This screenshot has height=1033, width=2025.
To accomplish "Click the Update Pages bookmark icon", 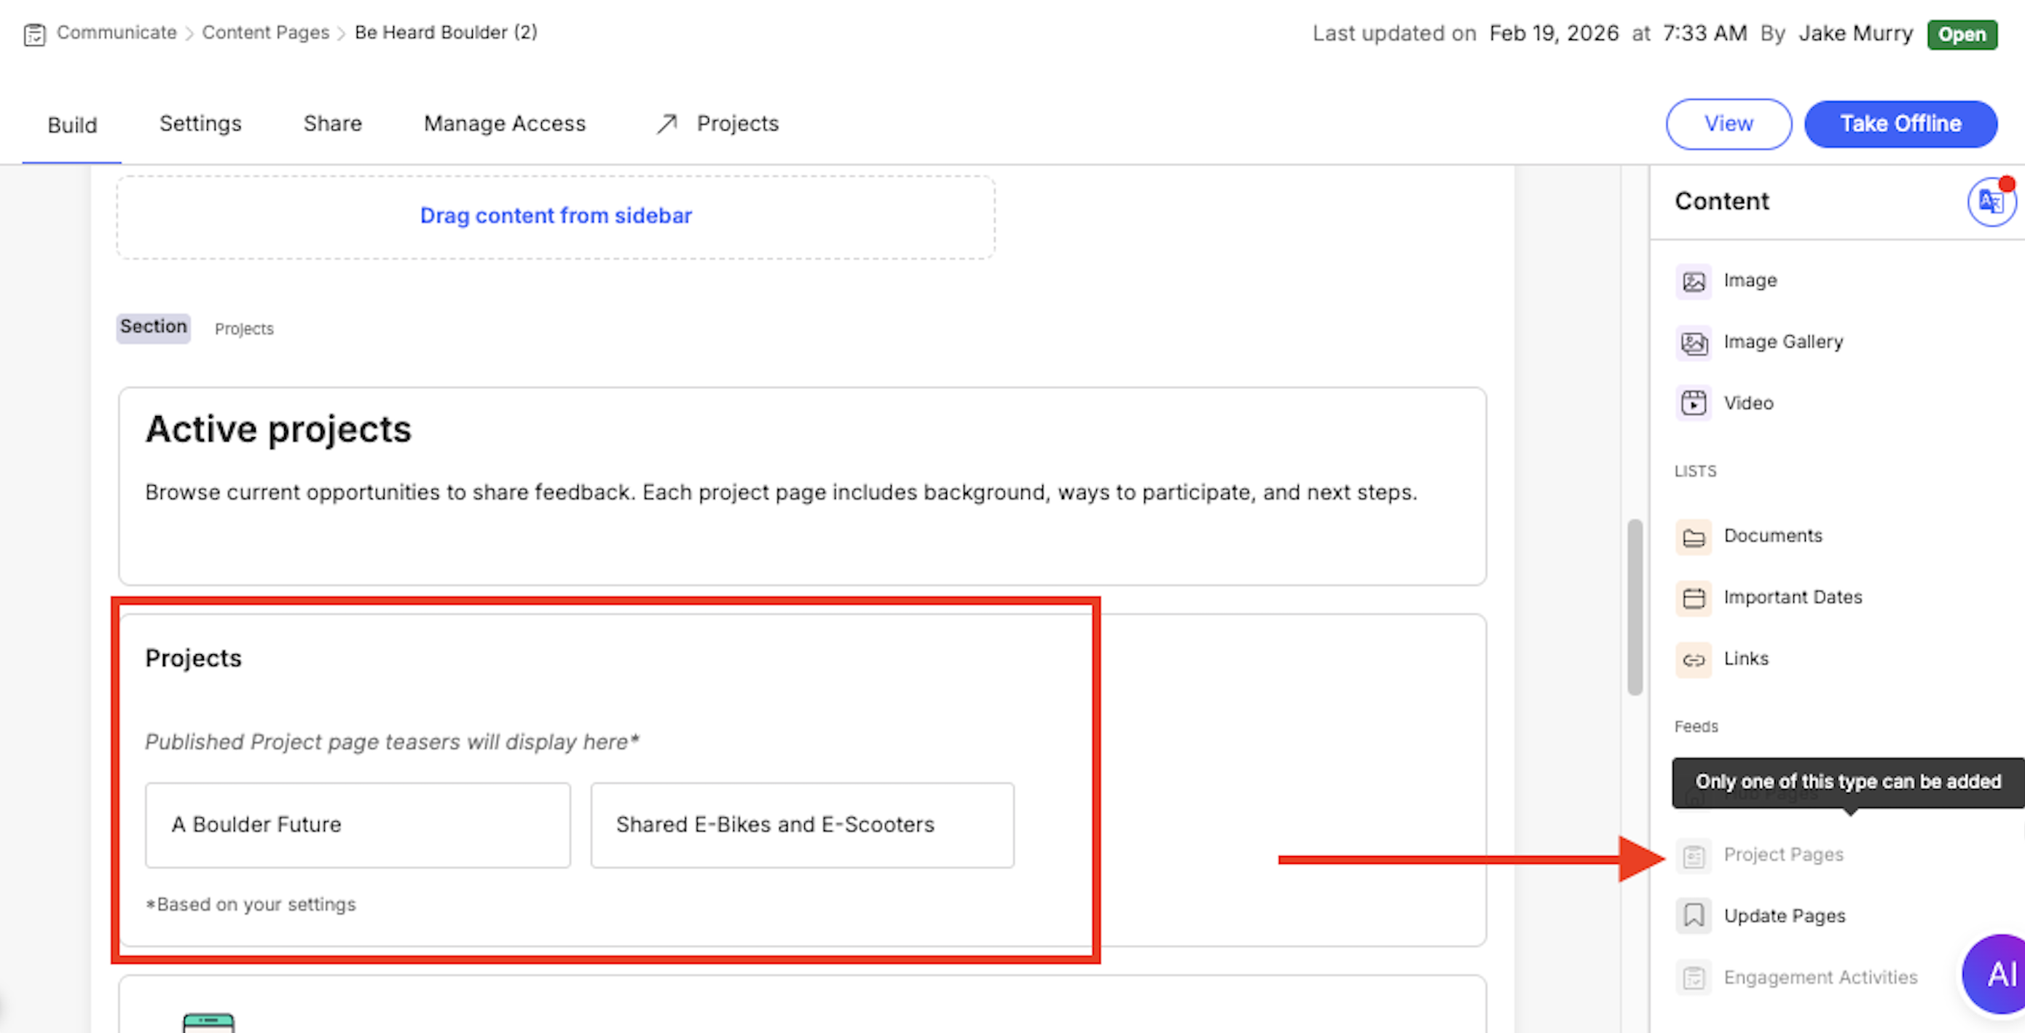I will 1694,916.
